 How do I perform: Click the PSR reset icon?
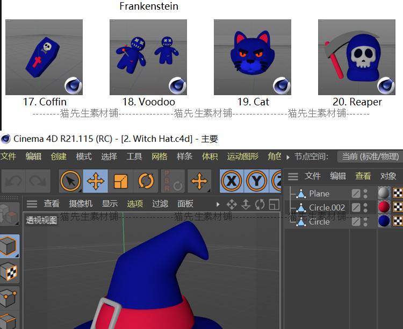pyautogui.click(x=173, y=181)
